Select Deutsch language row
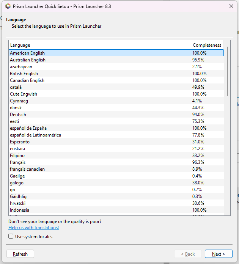 [116, 114]
